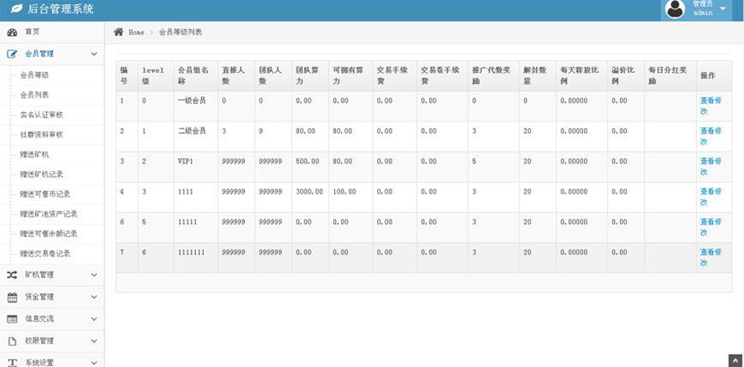Click the shuffle icon beside 矿机管理

click(x=12, y=275)
